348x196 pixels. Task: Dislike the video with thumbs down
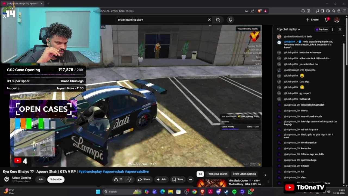click(129, 179)
